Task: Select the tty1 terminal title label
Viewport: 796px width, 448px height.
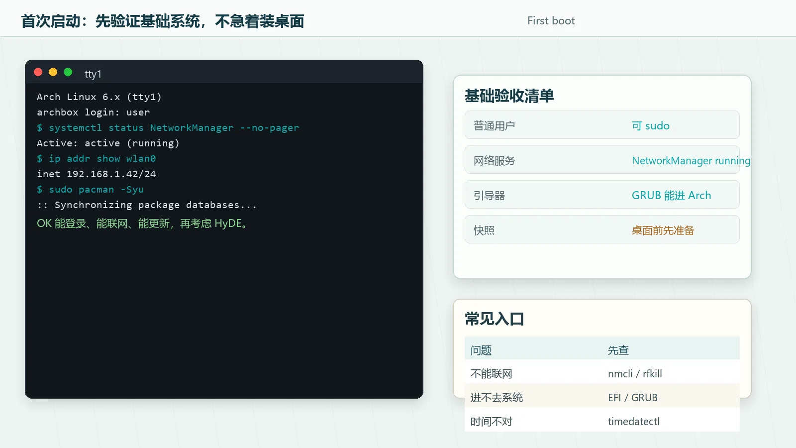Action: tap(93, 74)
